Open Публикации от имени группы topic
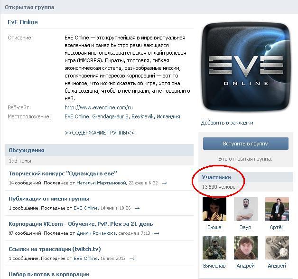The image size is (298, 279). 49,199
